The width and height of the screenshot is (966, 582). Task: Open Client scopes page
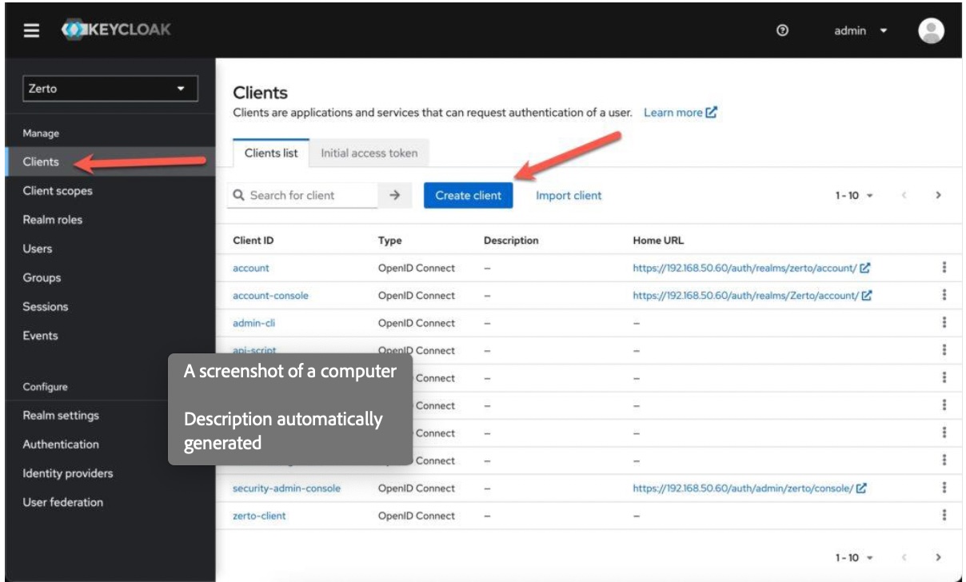pos(58,191)
